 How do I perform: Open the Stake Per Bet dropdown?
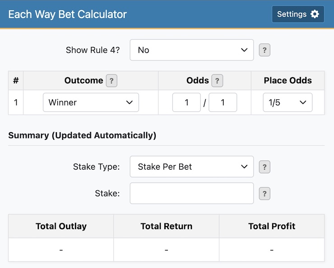click(x=192, y=167)
